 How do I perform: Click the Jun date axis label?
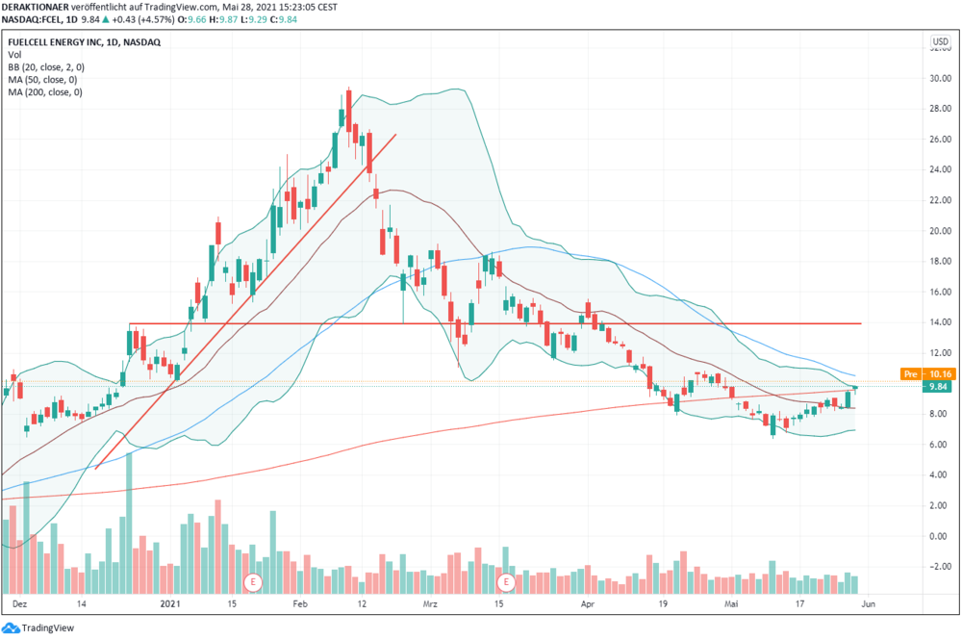(x=868, y=603)
